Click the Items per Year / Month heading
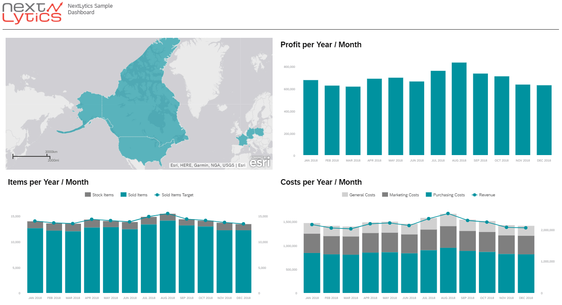The width and height of the screenshot is (562, 305). click(49, 182)
